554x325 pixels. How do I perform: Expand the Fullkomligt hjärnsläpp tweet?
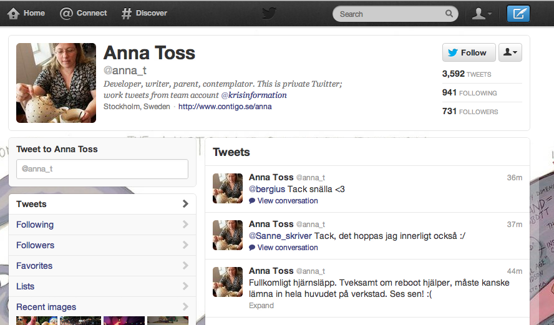click(x=261, y=306)
